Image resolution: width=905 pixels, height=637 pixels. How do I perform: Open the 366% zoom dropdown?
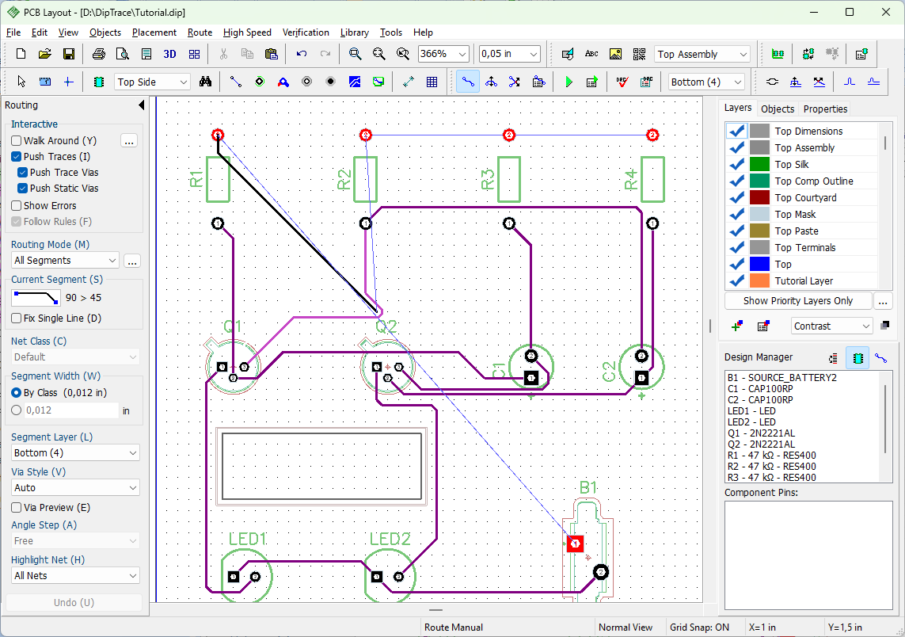(462, 55)
